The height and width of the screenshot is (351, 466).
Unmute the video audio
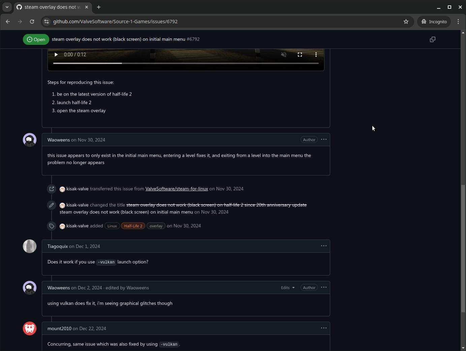[x=284, y=55]
